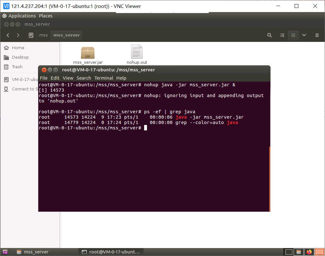Open the terminal Edit menu
The width and height of the screenshot is (325, 256).
55,78
